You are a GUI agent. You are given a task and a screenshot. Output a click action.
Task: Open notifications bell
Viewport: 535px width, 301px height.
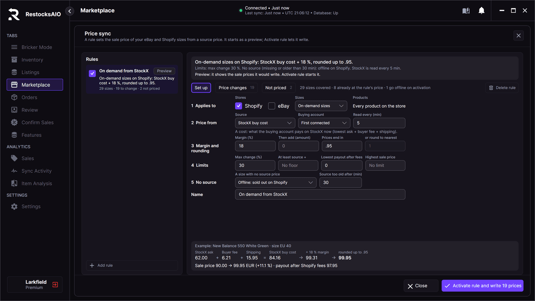[x=481, y=11]
